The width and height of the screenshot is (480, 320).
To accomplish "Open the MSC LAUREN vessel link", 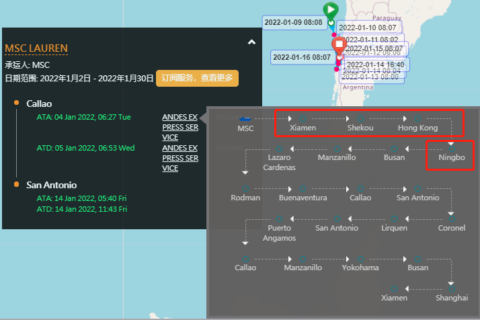I will (36, 48).
